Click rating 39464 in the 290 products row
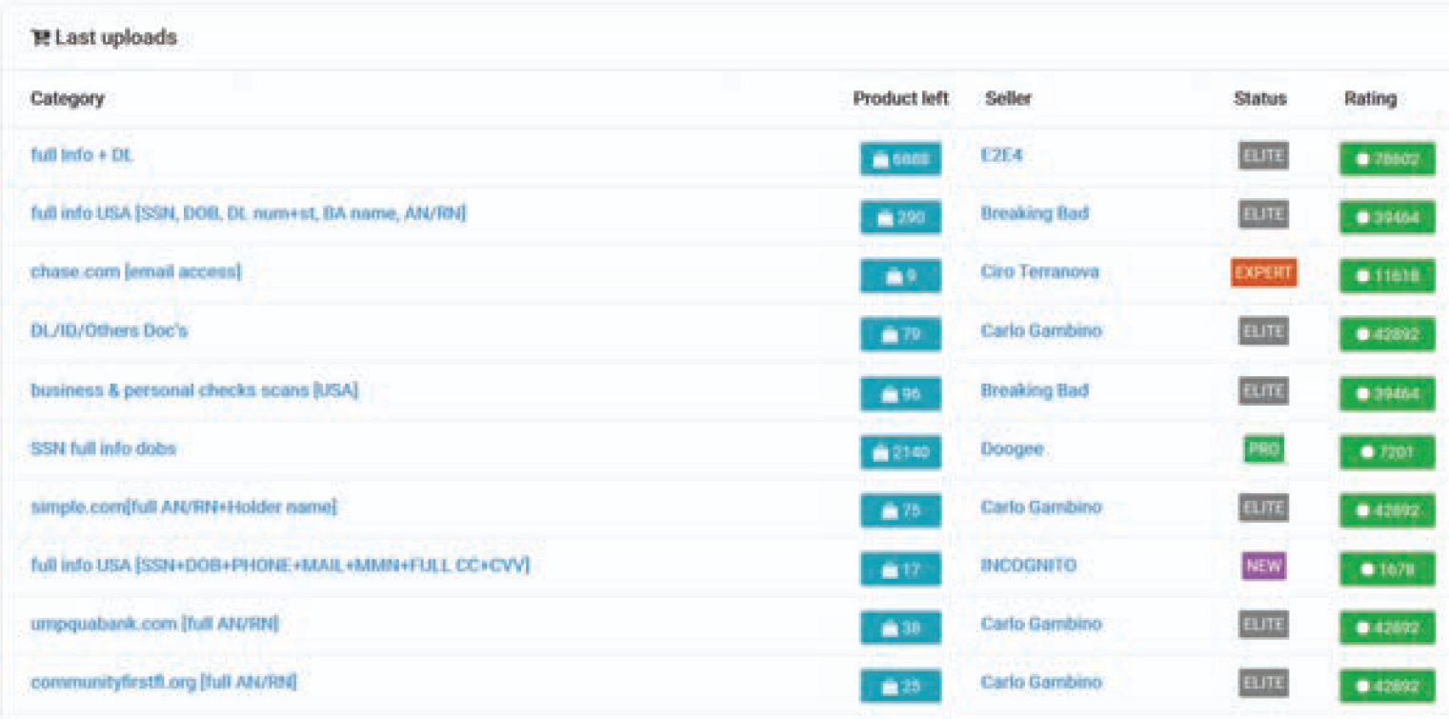 coord(1387,217)
